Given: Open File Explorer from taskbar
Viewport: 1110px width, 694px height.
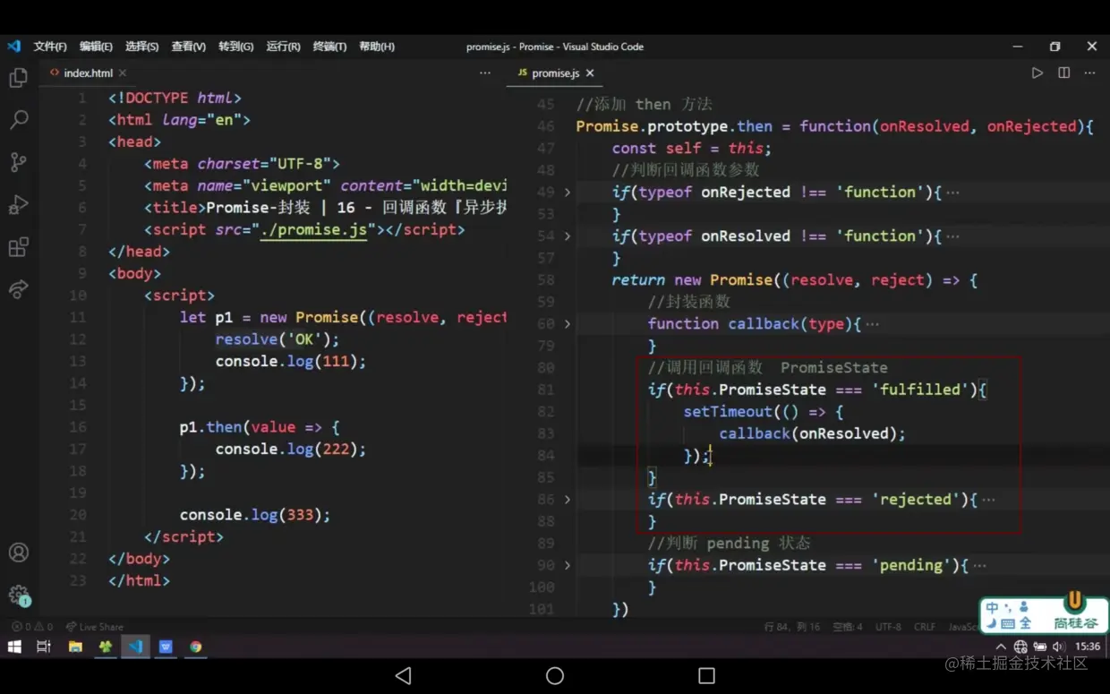Looking at the screenshot, I should click(x=75, y=647).
